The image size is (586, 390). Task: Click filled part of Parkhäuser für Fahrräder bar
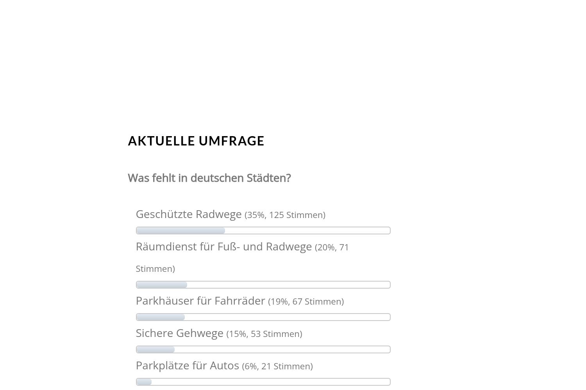click(161, 317)
